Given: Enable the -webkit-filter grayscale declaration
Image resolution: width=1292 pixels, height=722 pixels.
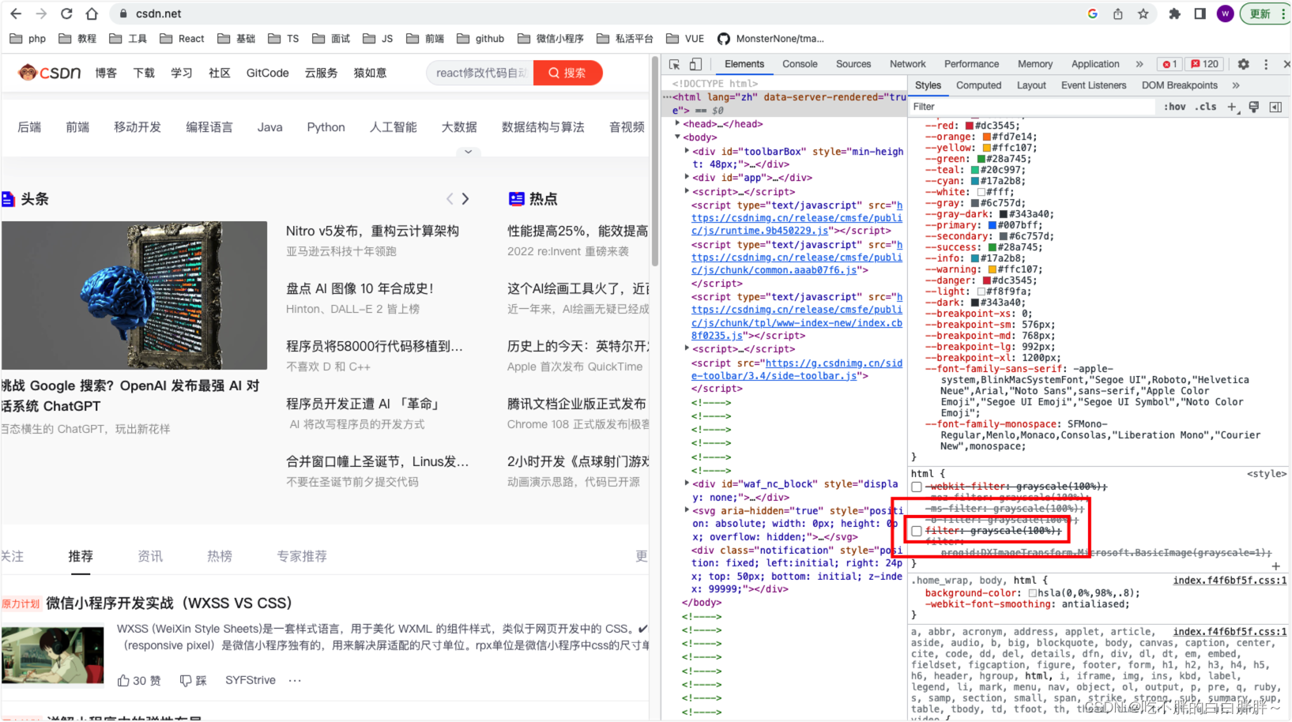Looking at the screenshot, I should pos(917,487).
